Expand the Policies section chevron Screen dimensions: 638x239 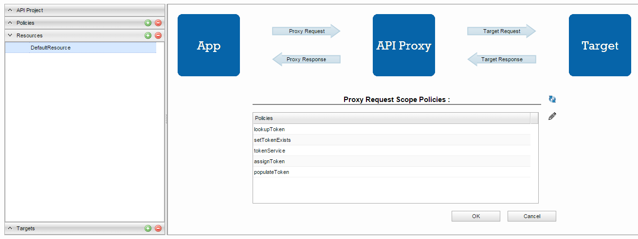coord(10,23)
